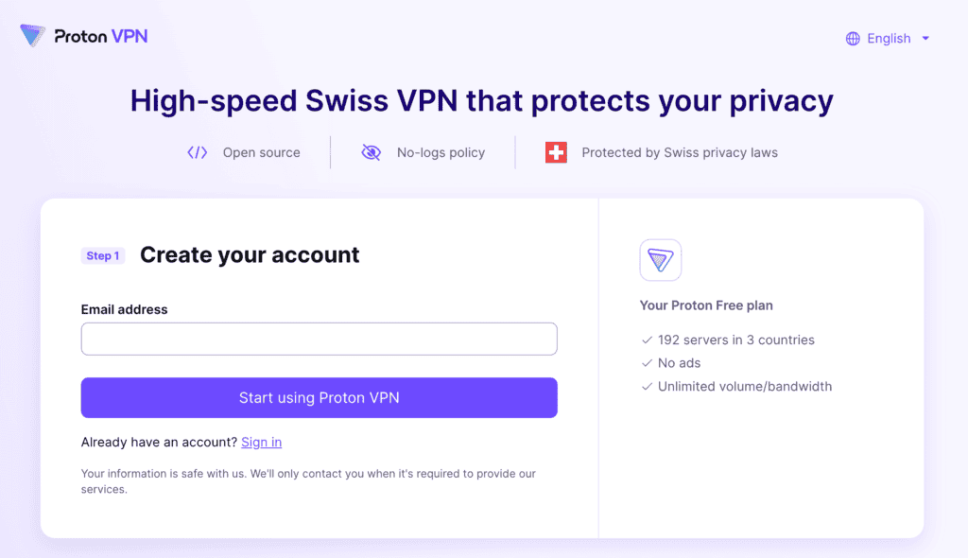Open the English language dropdown
Image resolution: width=968 pixels, height=558 pixels.
[x=889, y=39]
